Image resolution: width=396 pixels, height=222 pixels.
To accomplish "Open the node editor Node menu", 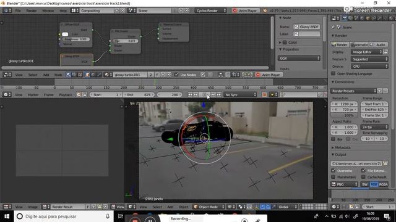I will pyautogui.click(x=58, y=75).
